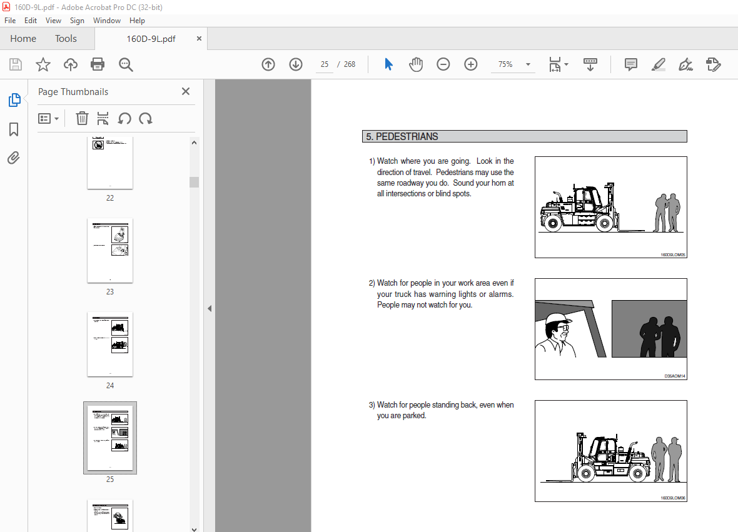Open the Window menu
Image resolution: width=738 pixels, height=532 pixels.
pyautogui.click(x=107, y=21)
